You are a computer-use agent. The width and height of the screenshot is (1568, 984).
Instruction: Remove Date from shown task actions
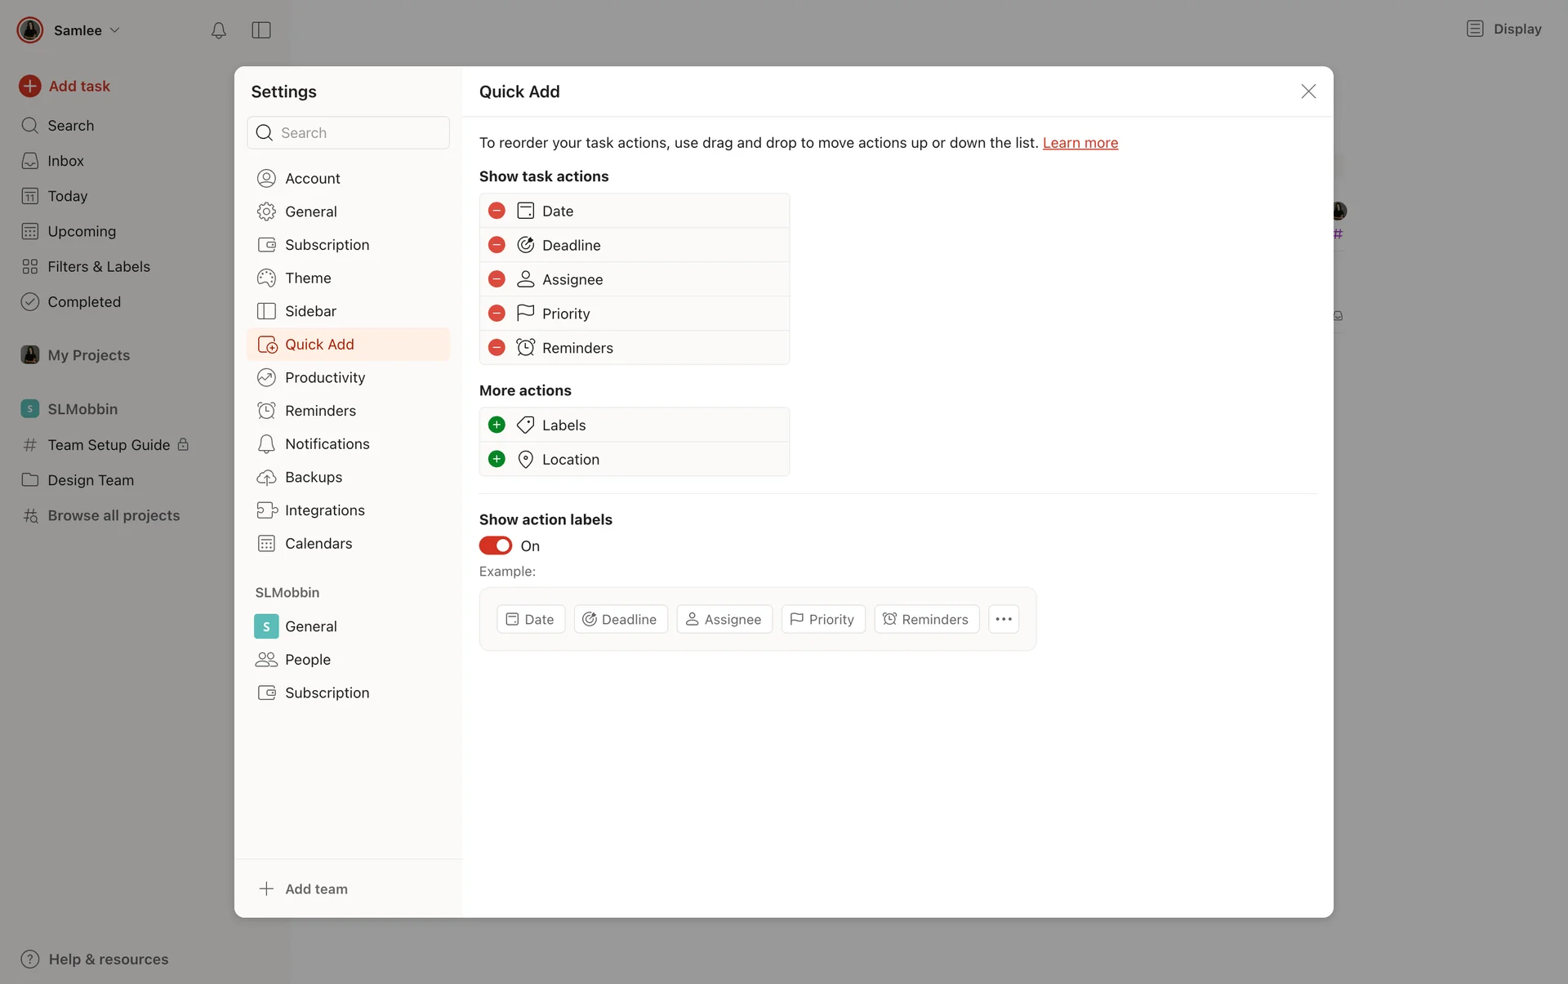[497, 211]
